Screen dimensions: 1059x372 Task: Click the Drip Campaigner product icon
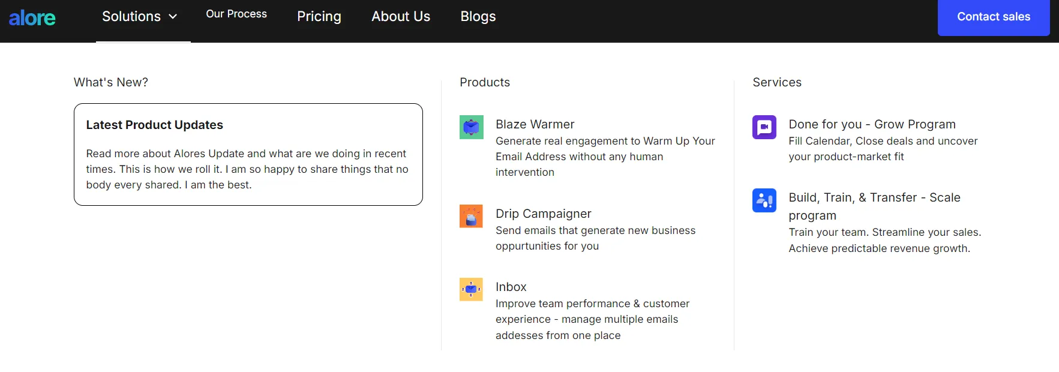(471, 217)
